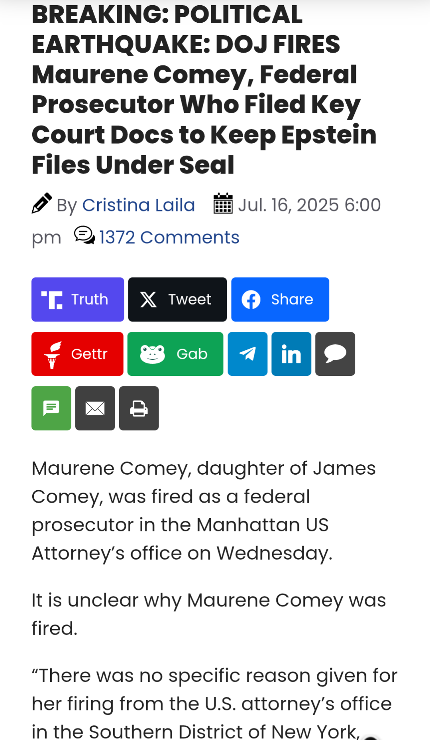Click the article headline text
This screenshot has height=740, width=430.
(204, 89)
